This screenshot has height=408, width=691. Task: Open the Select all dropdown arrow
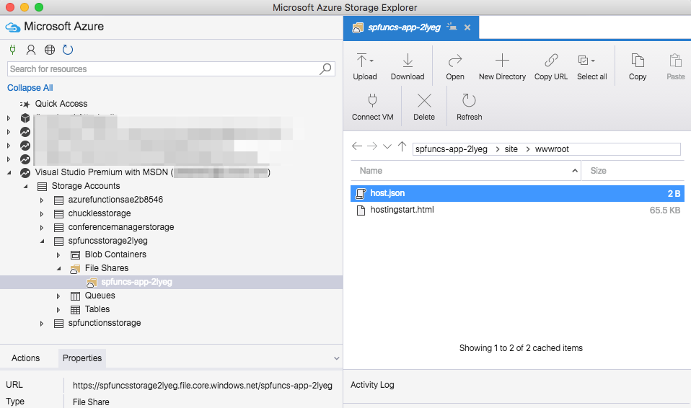[x=593, y=61]
